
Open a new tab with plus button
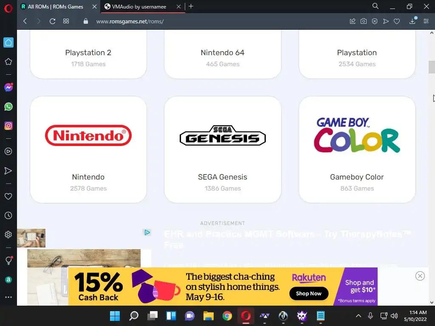[191, 6]
